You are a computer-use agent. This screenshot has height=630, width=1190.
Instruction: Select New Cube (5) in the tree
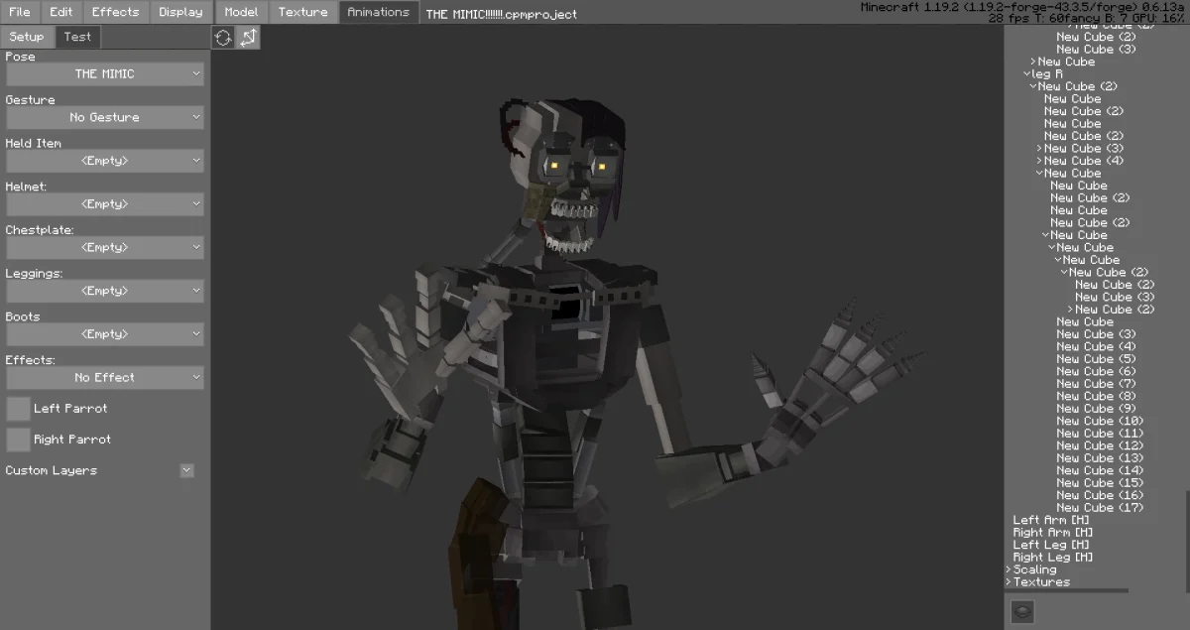[1096, 359]
